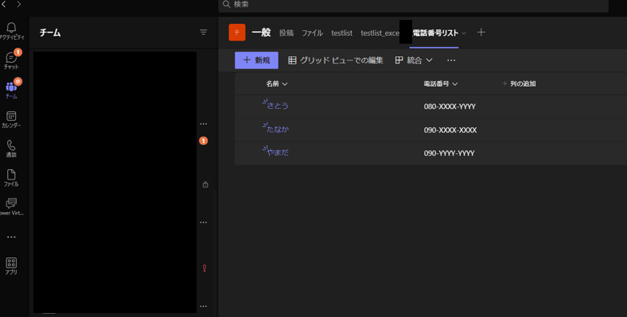Viewport: 627px width, 317px height.
Task: Open Power Virtual Agents app icon
Action: click(11, 203)
